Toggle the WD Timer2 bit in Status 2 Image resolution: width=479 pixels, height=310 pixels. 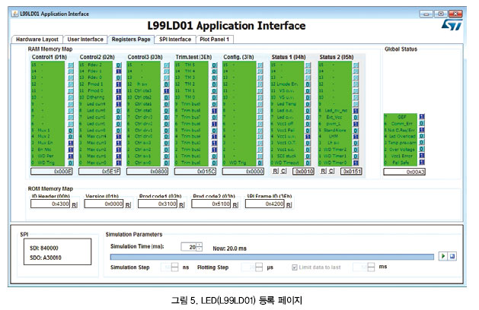click(356, 150)
